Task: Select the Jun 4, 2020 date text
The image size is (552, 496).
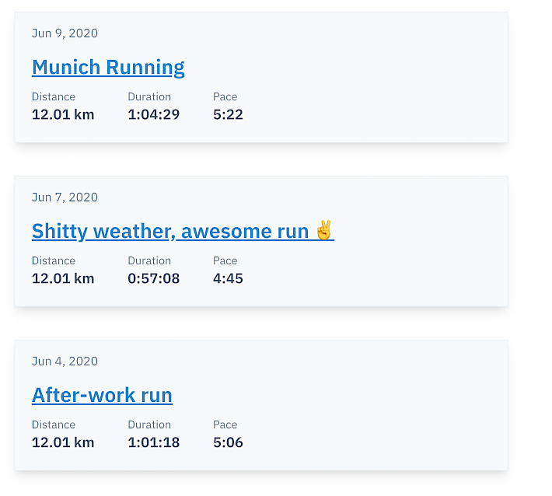Action: 65,362
